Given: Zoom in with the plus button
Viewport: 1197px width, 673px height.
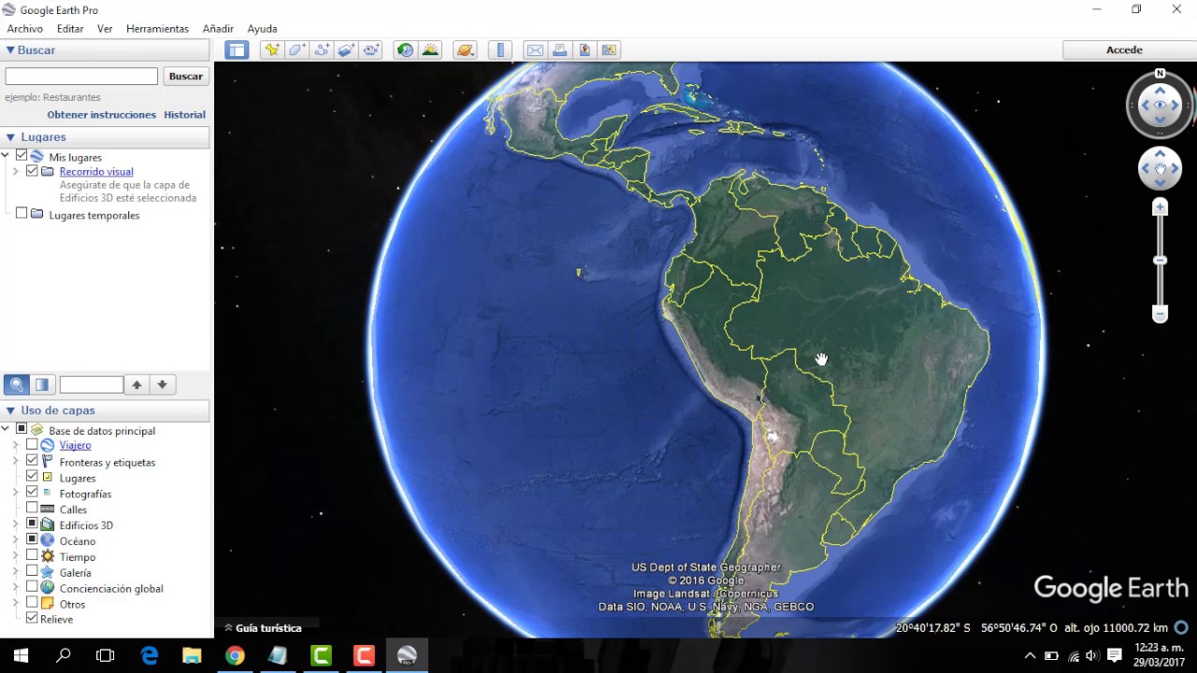Looking at the screenshot, I should tap(1160, 207).
